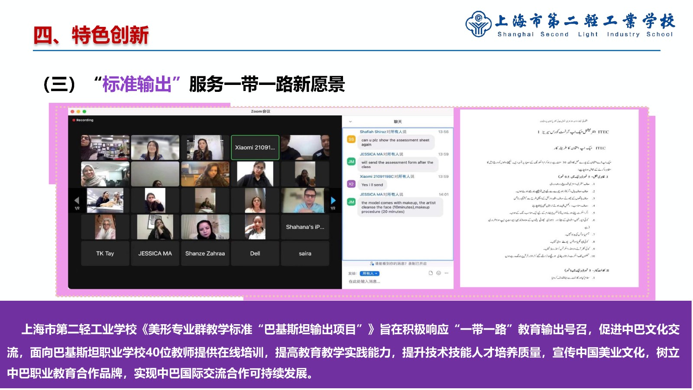Open the chat more options ellipsis
The image size is (693, 390).
point(446,273)
